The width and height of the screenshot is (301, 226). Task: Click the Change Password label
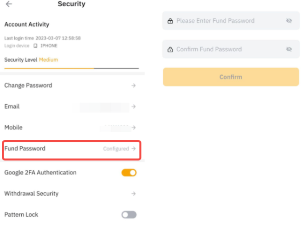coord(28,86)
